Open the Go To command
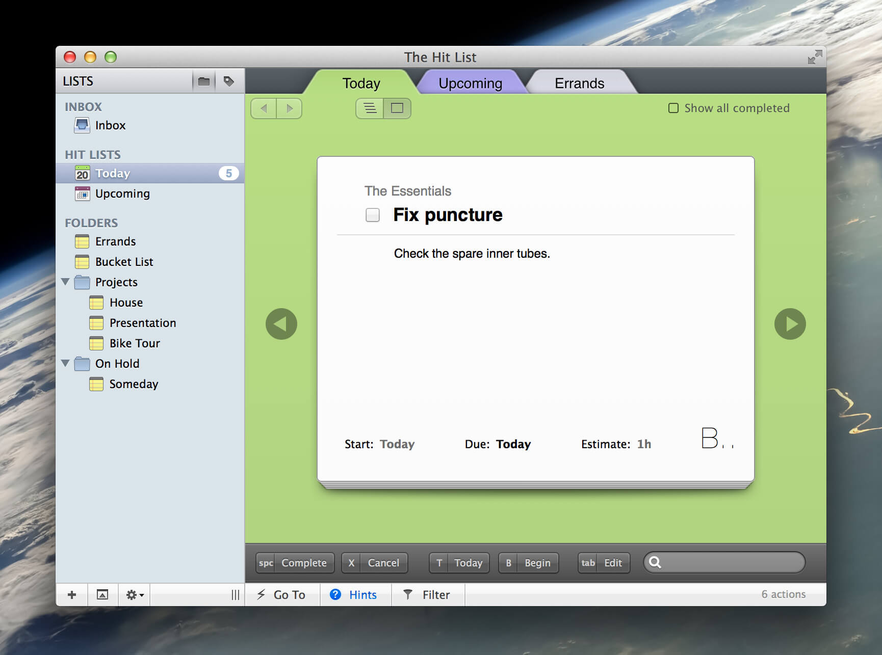 pos(282,594)
